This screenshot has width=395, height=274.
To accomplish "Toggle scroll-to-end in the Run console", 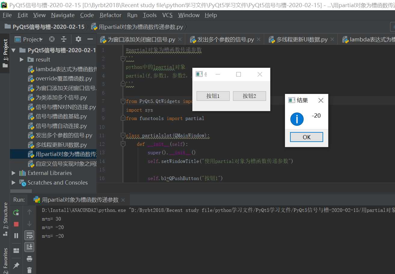I will [x=29, y=247].
